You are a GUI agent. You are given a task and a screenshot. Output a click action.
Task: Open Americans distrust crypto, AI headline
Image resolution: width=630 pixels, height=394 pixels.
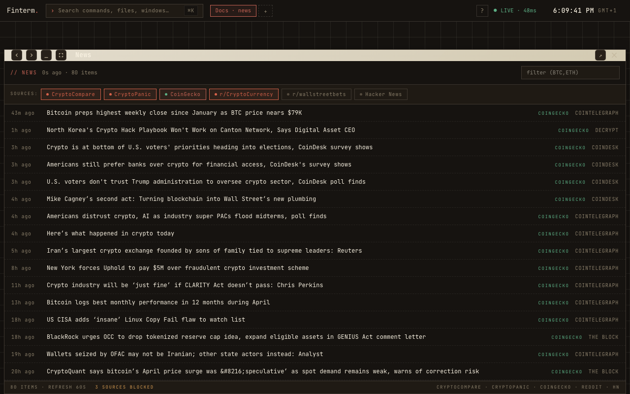coord(187,217)
